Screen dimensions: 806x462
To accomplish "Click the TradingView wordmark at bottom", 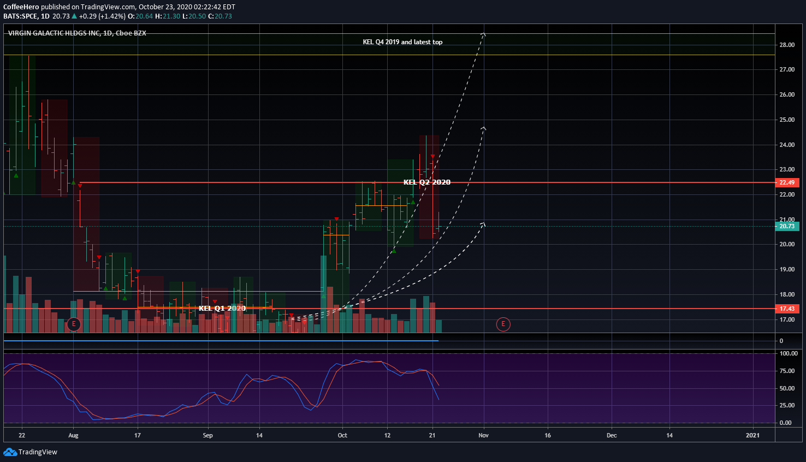I will tap(38, 452).
